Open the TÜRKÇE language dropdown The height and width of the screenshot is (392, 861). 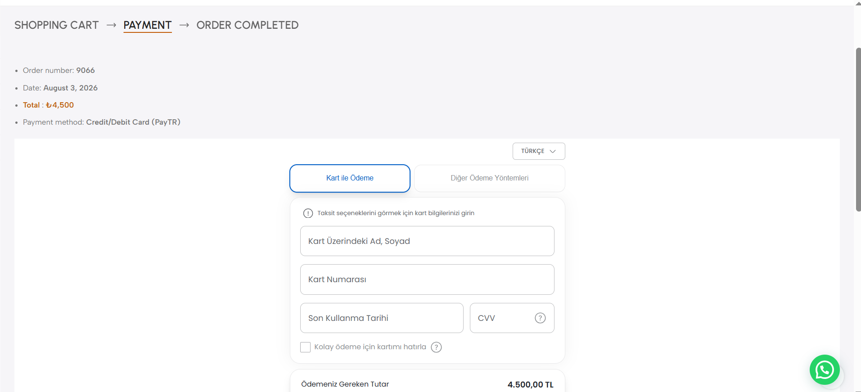539,151
